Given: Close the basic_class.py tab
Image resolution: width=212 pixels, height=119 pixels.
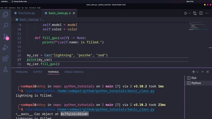Looking at the screenshot, I should pos(74,13).
